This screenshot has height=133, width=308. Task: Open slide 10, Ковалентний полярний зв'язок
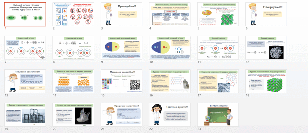[x=170, y=48]
